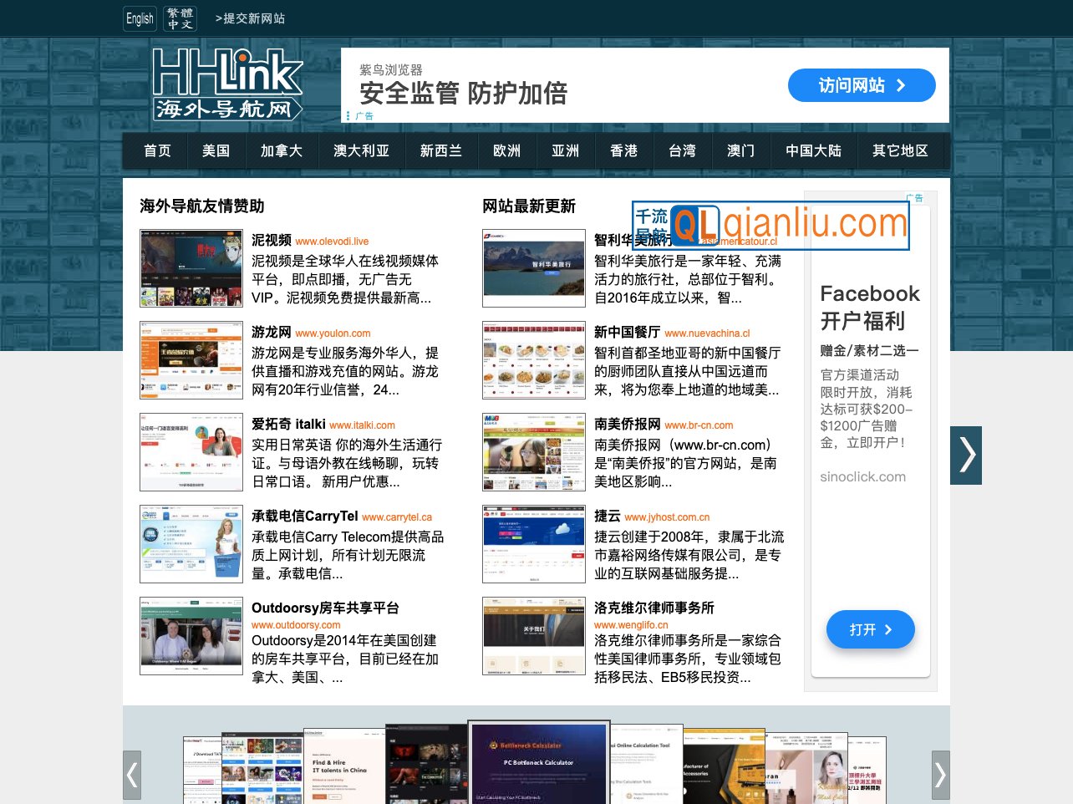The image size is (1073, 804).
Task: Open the www.carrytel.ca link
Action: point(397,516)
